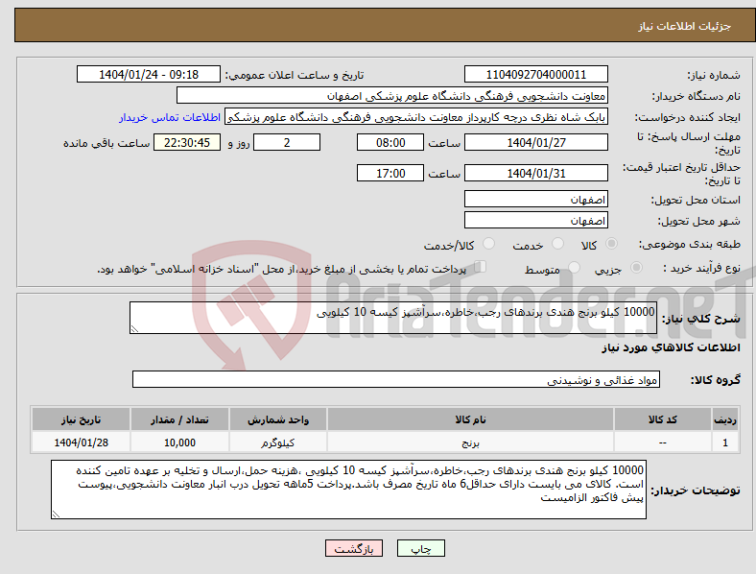The height and width of the screenshot is (574, 756).
Task: Toggle the اسناد خزانه اسلامی payment checkbox
Action: click(x=481, y=267)
